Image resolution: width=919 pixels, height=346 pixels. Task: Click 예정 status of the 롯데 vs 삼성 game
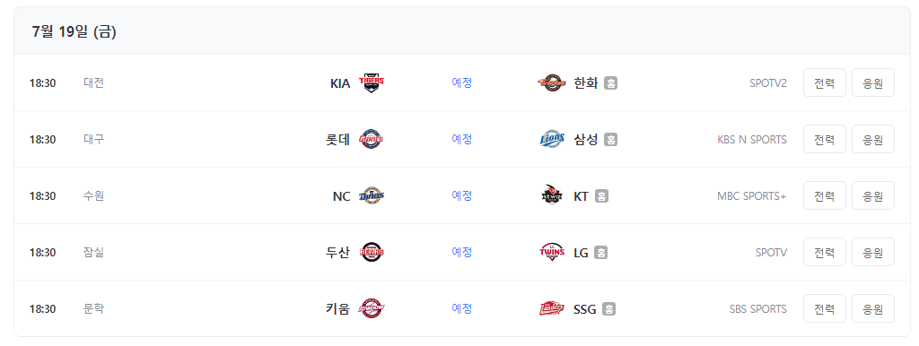462,139
